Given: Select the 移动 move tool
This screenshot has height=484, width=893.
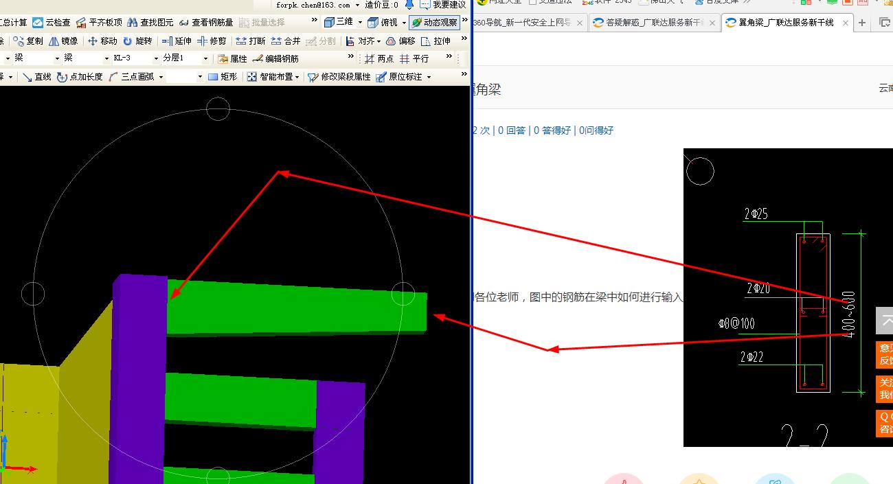Looking at the screenshot, I should (103, 41).
